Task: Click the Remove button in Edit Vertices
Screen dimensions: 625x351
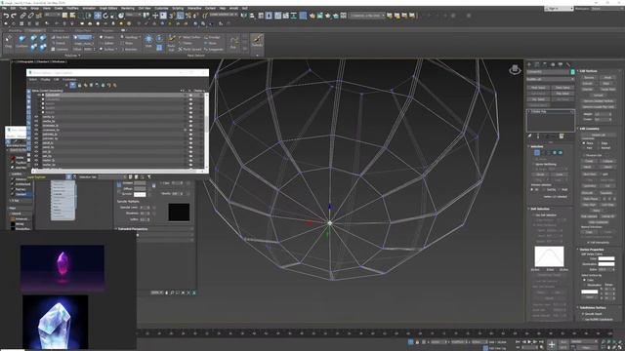Action: (589, 78)
